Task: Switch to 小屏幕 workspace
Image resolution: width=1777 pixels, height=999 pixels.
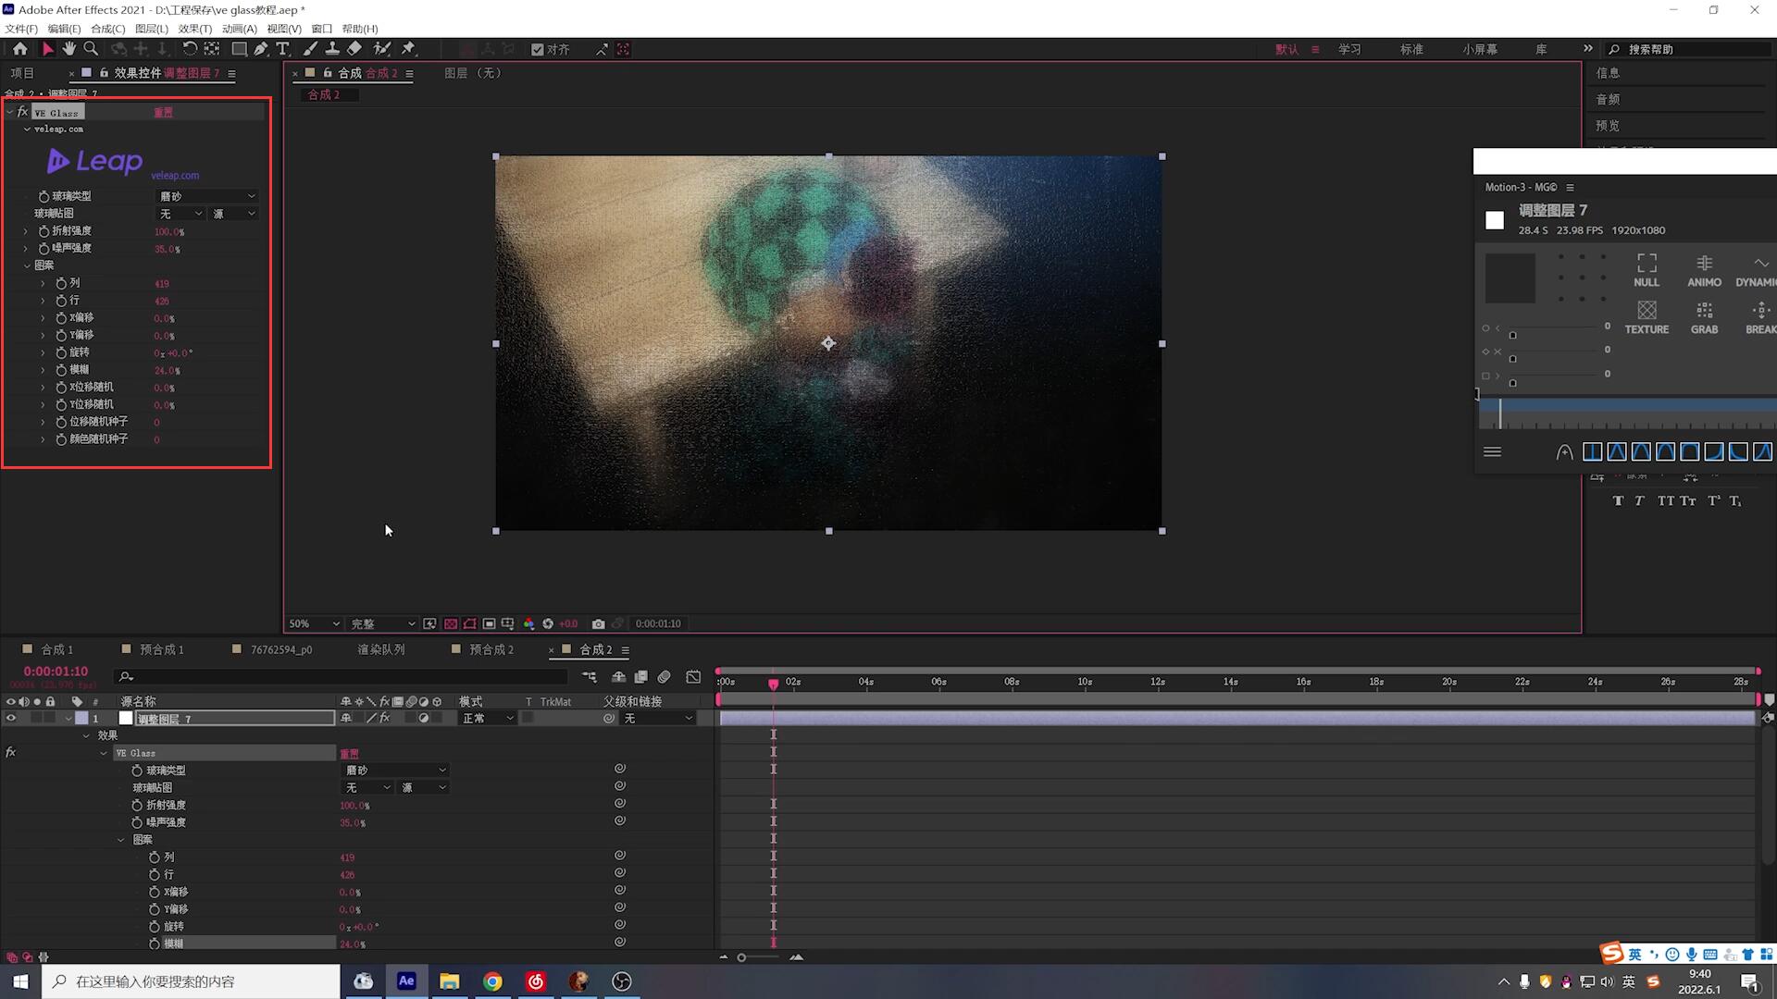Action: point(1480,49)
